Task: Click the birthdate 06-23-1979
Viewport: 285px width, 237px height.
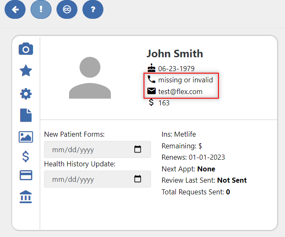Action: (x=176, y=69)
